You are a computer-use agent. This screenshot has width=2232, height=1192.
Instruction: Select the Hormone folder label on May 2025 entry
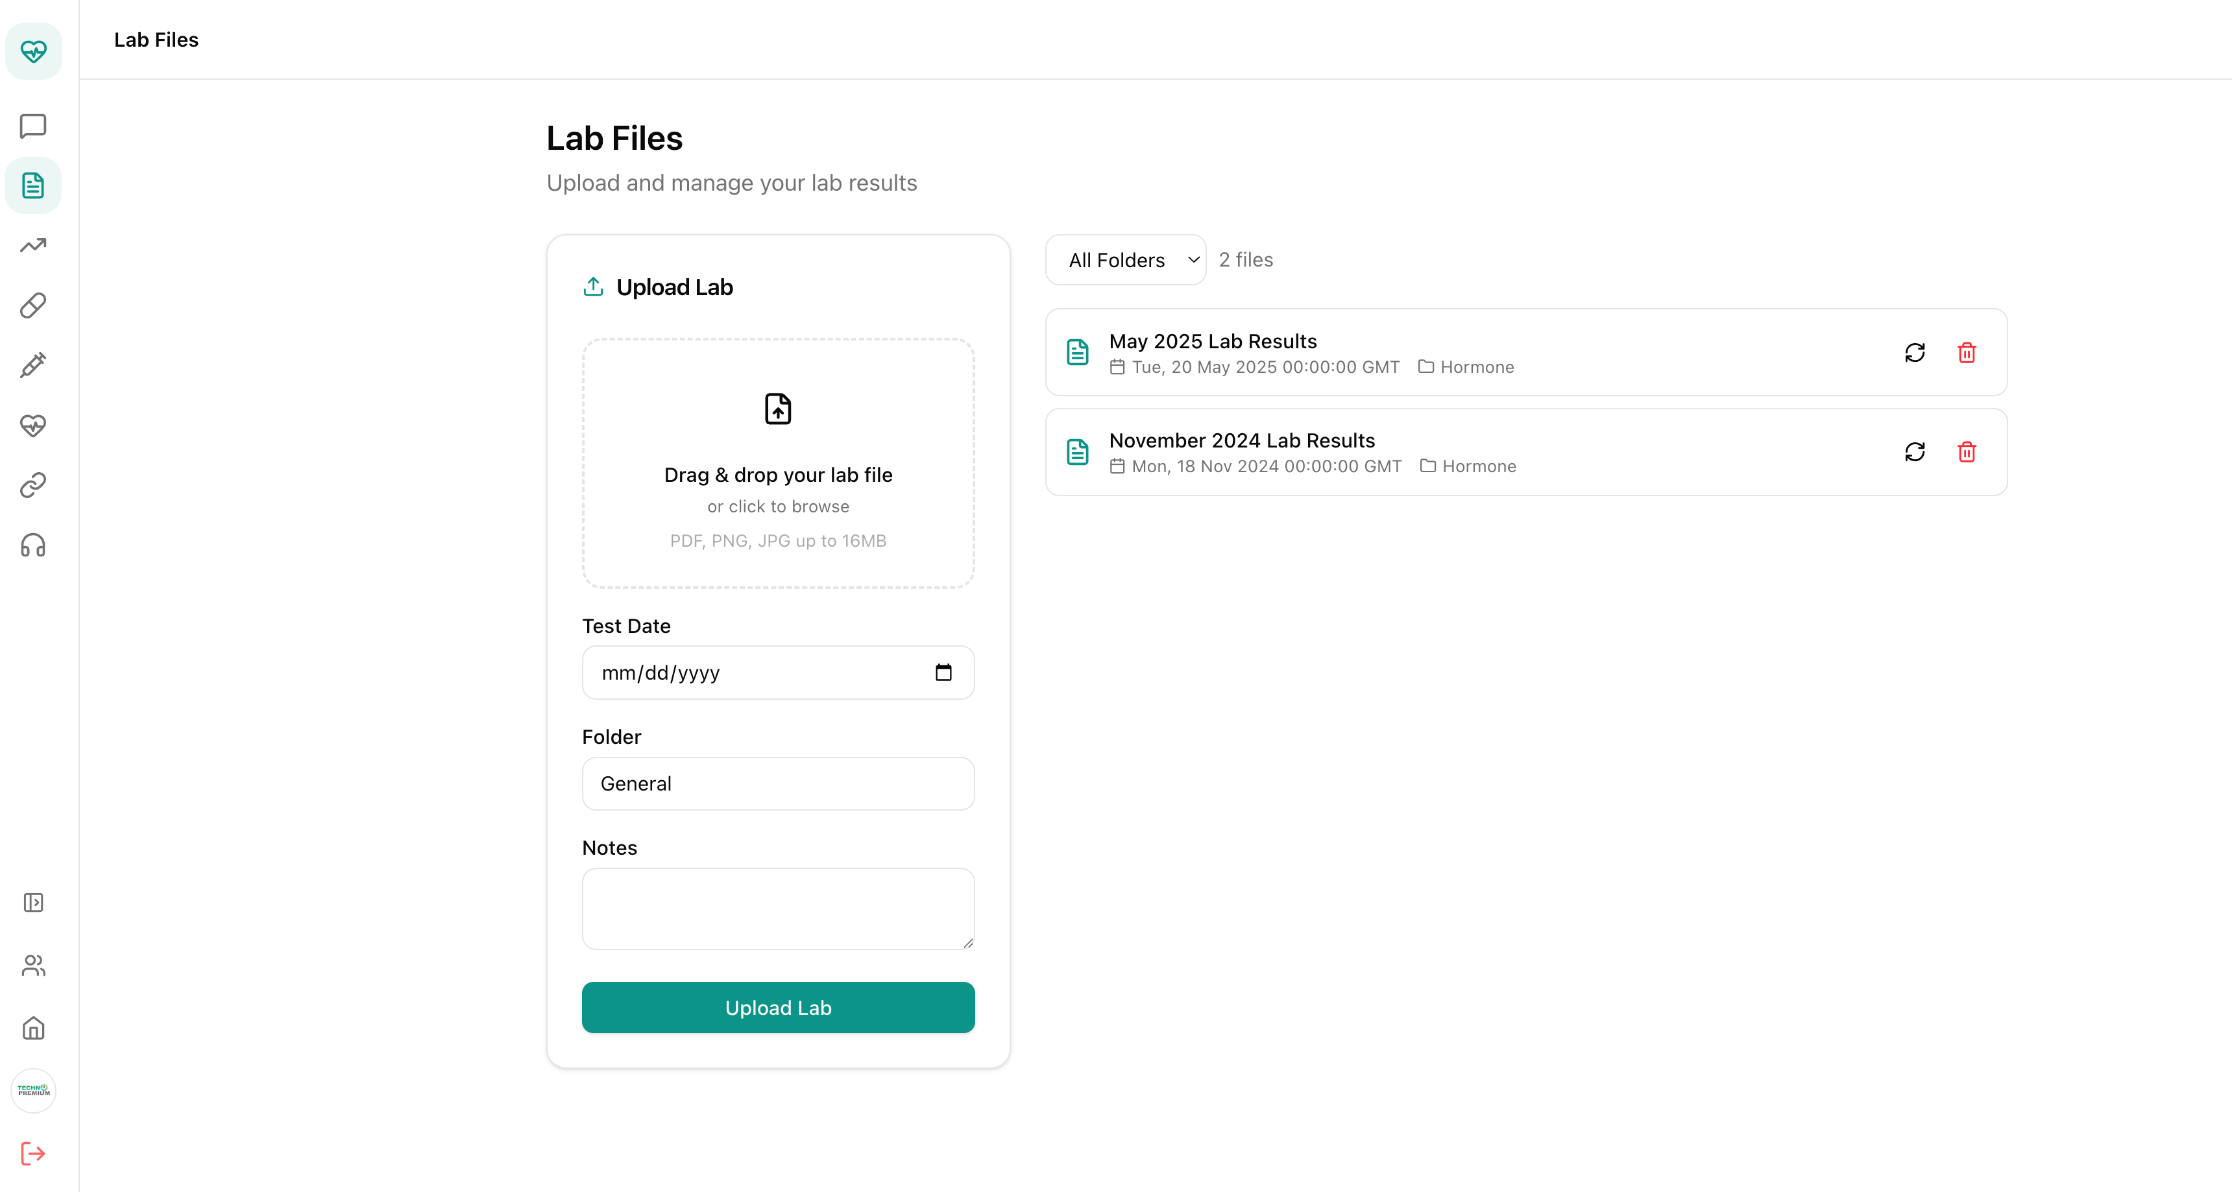pos(1468,366)
